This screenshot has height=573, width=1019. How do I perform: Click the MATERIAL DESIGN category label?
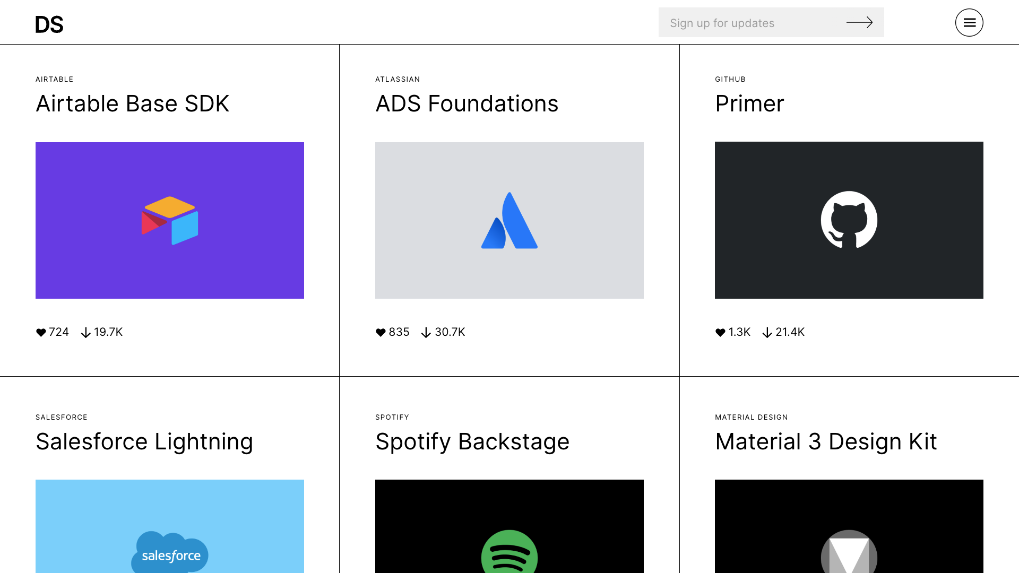click(x=752, y=417)
